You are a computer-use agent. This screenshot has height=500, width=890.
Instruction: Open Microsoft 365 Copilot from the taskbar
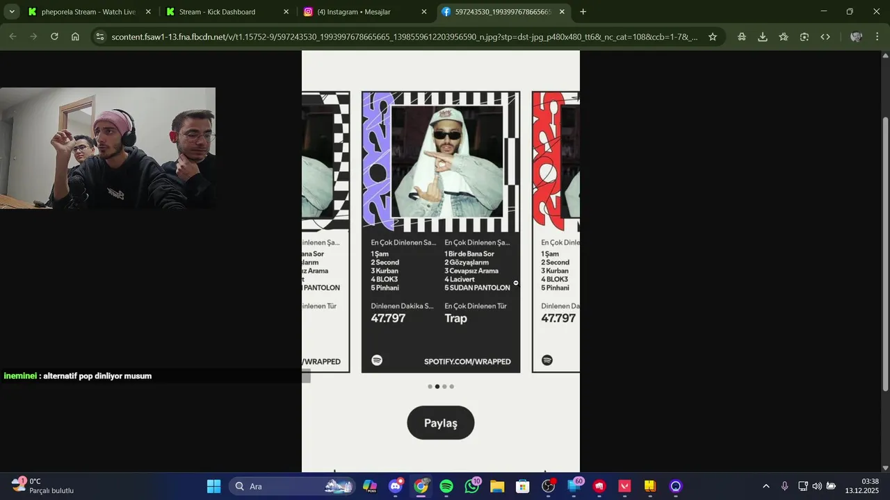point(370,486)
